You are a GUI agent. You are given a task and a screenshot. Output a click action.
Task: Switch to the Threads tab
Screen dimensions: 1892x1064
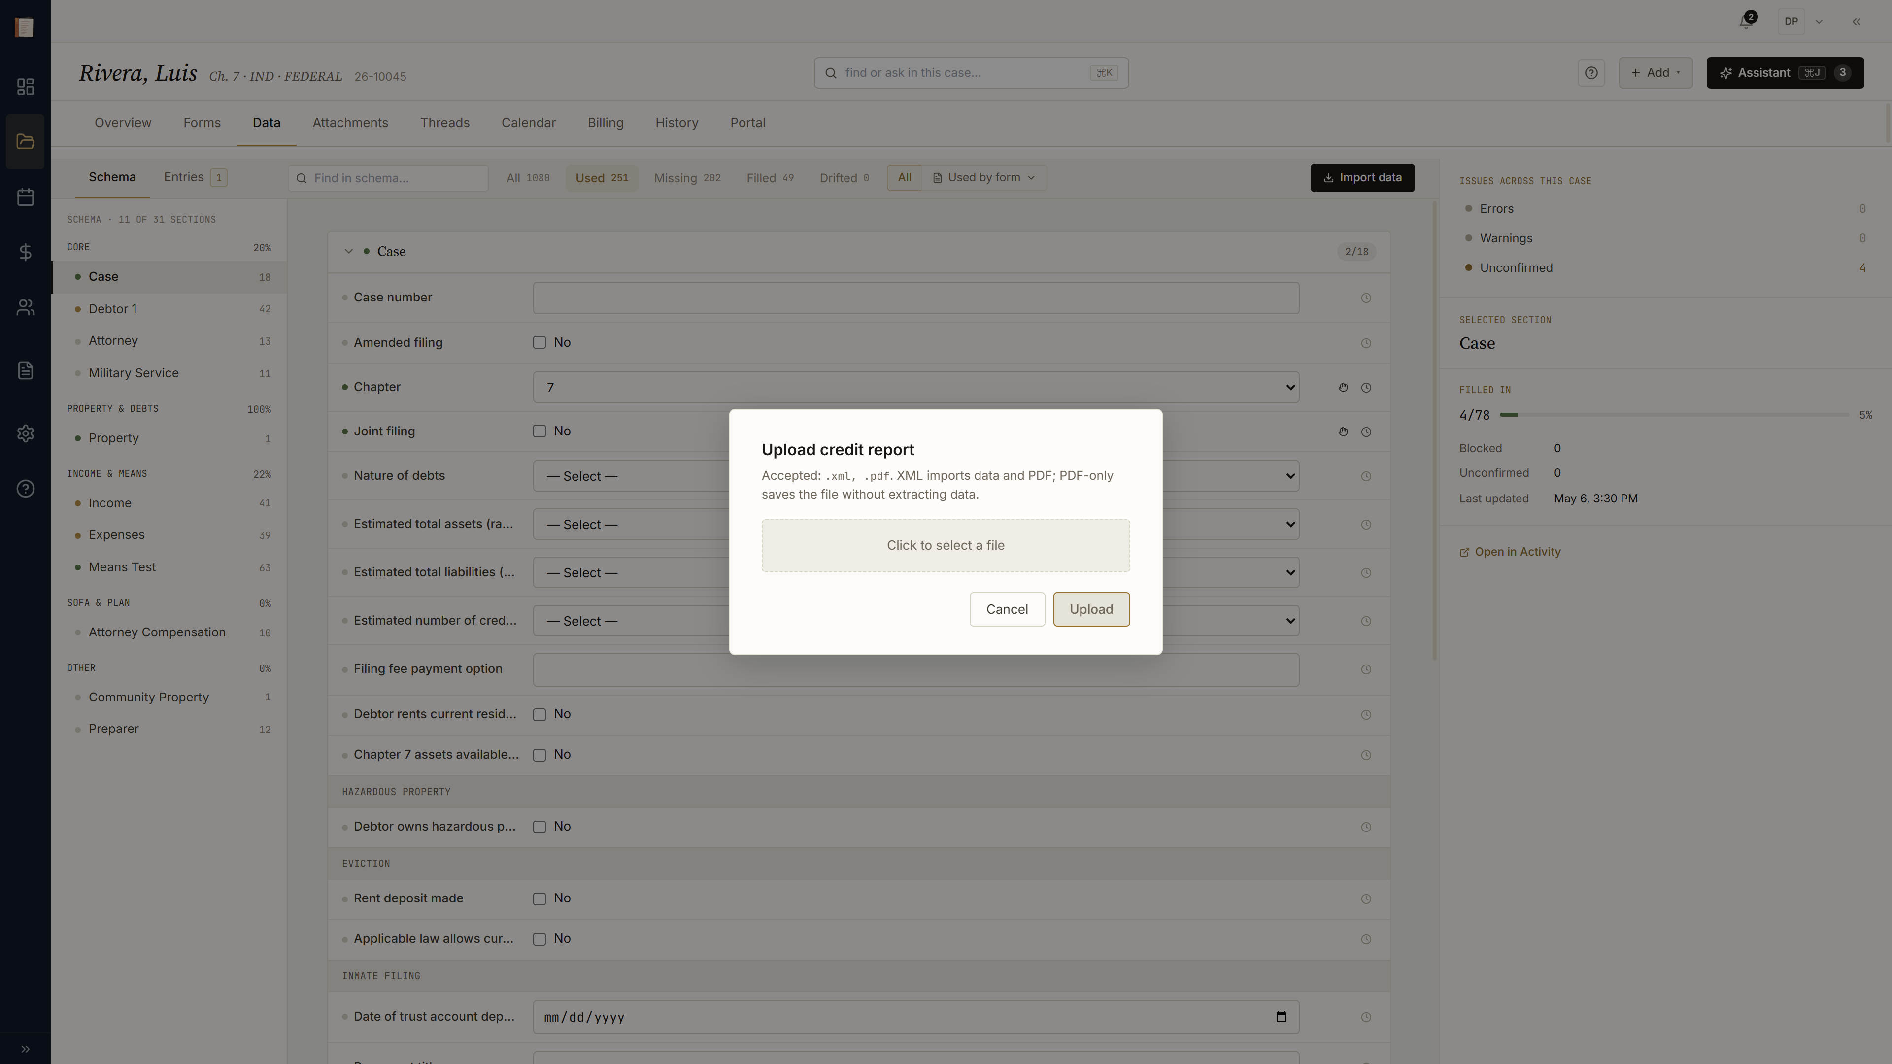[445, 123]
